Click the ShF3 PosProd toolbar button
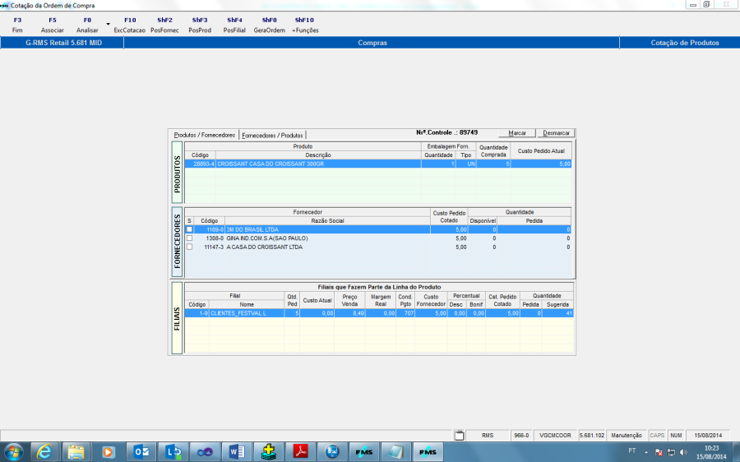 pyautogui.click(x=200, y=25)
